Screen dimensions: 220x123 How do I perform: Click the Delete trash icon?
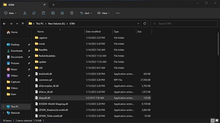[72, 13]
